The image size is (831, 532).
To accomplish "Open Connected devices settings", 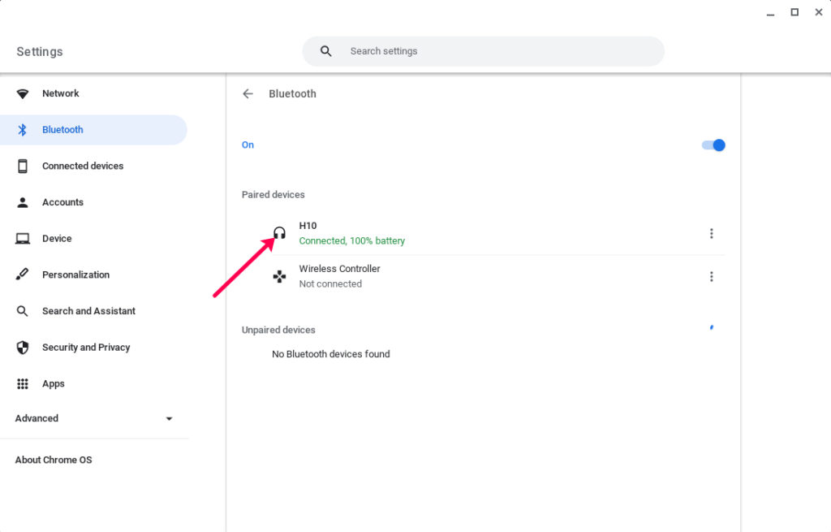I will pos(94,166).
